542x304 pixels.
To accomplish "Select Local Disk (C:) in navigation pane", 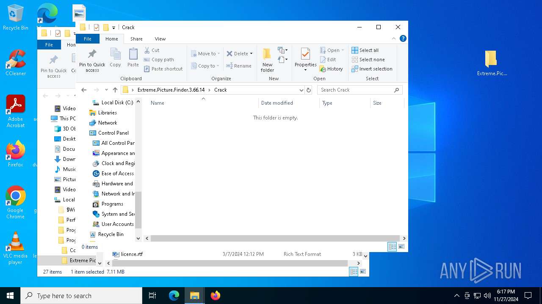I will 112,103.
